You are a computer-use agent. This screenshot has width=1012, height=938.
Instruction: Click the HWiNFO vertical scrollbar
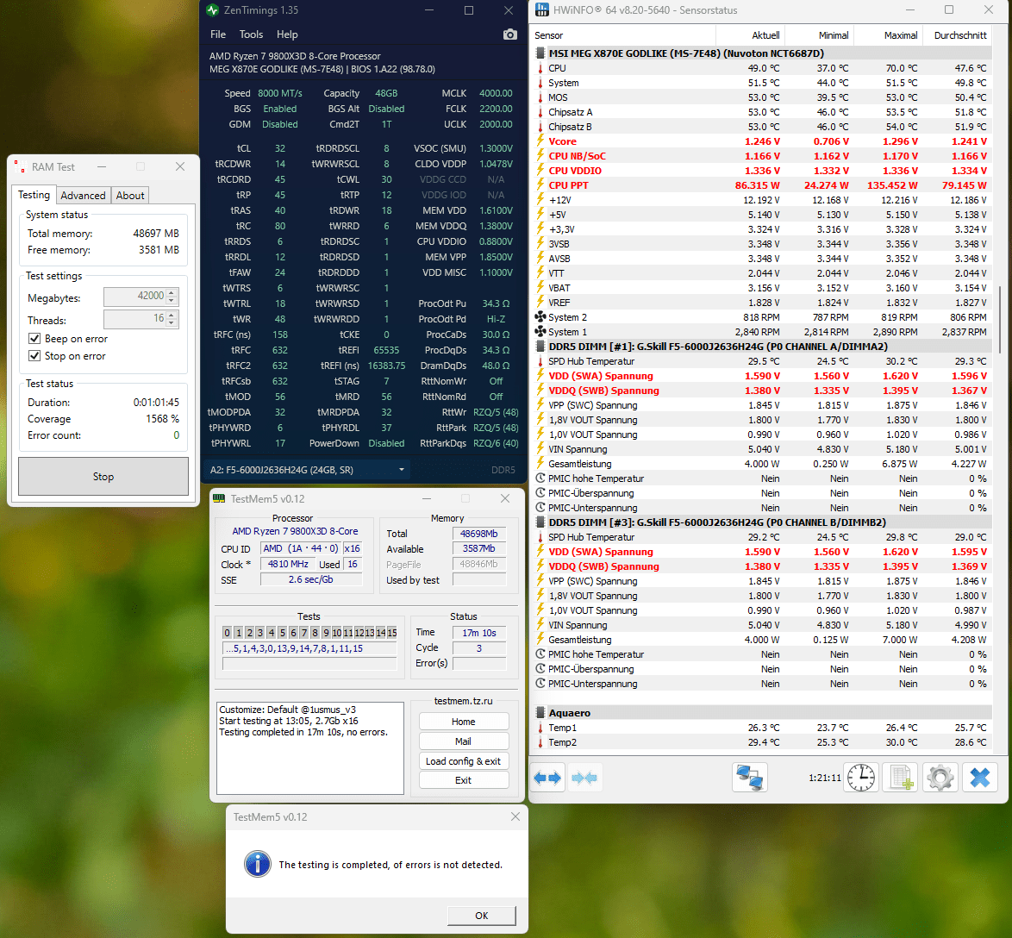point(1001,320)
